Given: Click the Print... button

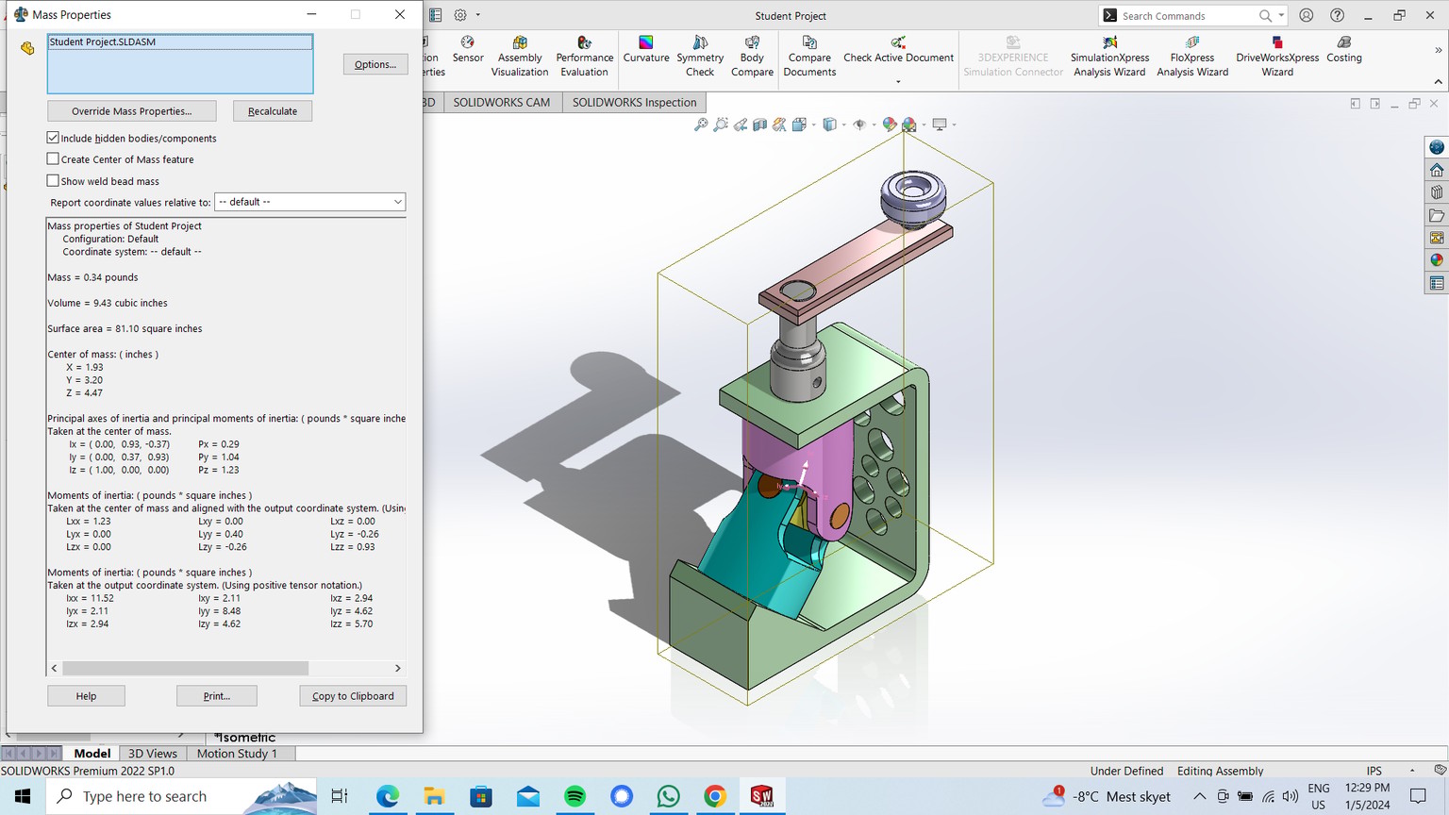Looking at the screenshot, I should tap(217, 696).
